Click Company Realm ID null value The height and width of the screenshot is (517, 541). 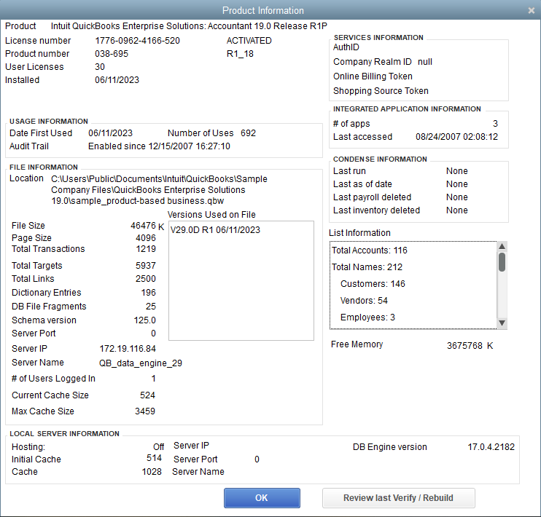point(425,62)
